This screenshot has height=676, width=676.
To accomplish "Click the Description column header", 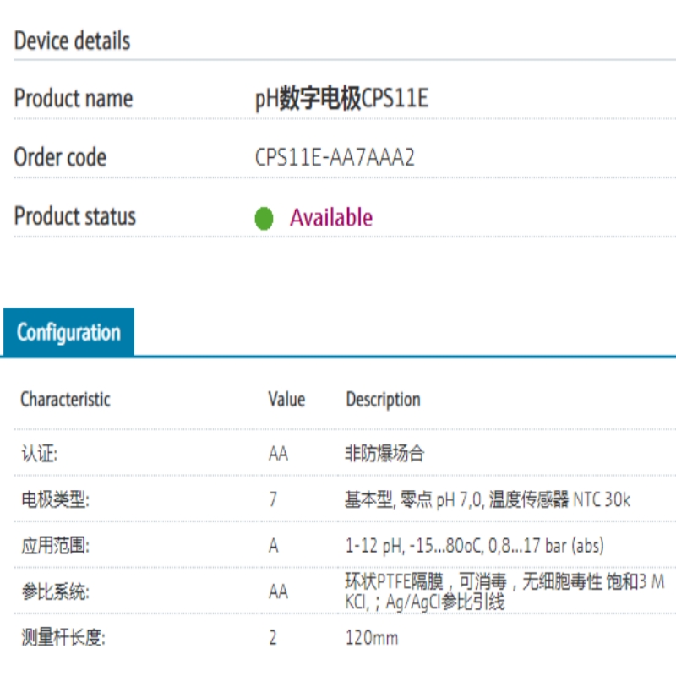I will point(383,399).
